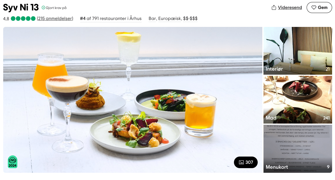Image resolution: width=335 pixels, height=180 pixels.
Task: Open ranking #4 af 791 restauranter link
Action: click(111, 19)
